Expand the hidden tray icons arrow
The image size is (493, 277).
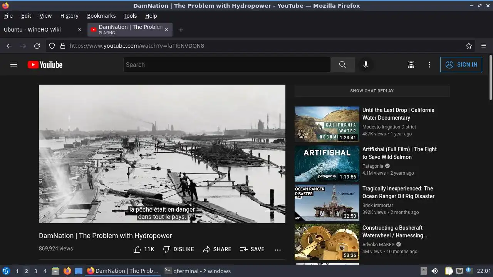423,271
